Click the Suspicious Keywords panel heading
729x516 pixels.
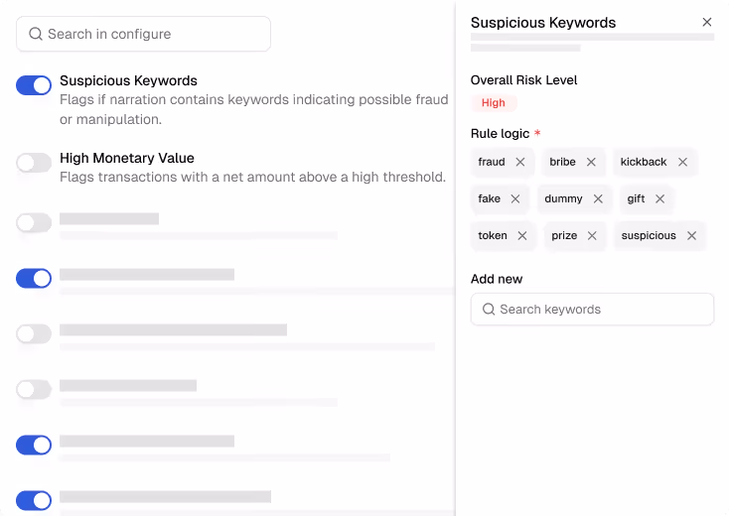[543, 22]
